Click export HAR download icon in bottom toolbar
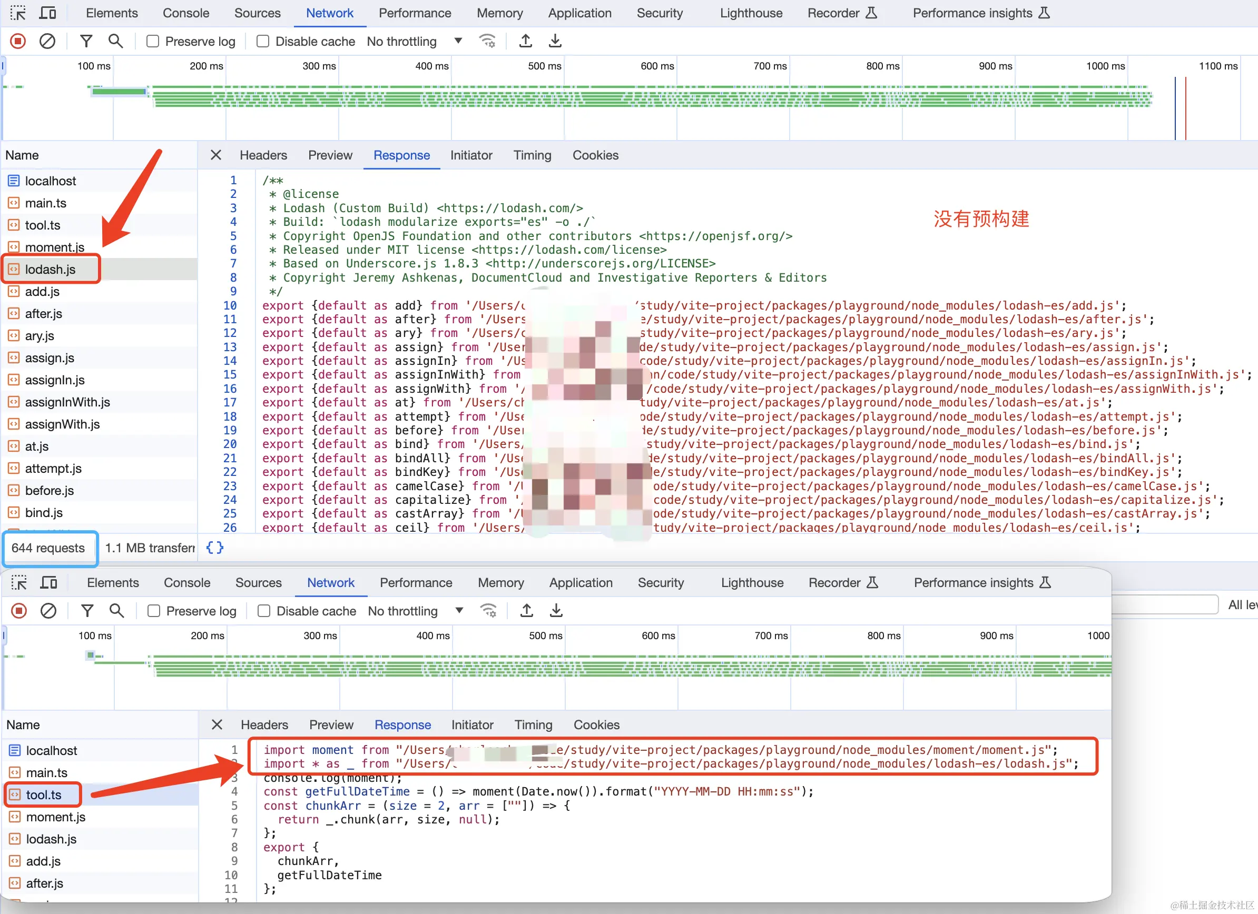Screen dimensions: 1258x914 [x=556, y=611]
